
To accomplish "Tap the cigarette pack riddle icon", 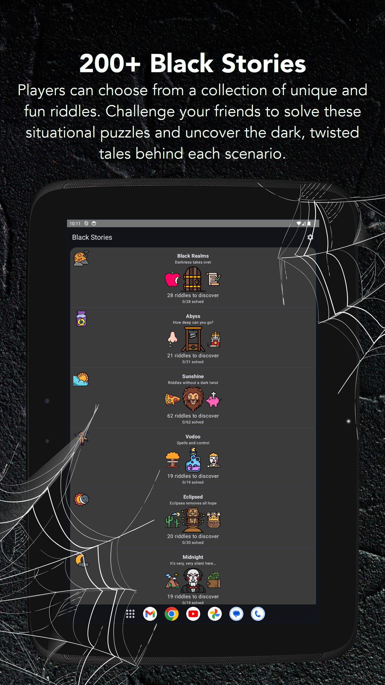I will [x=214, y=339].
